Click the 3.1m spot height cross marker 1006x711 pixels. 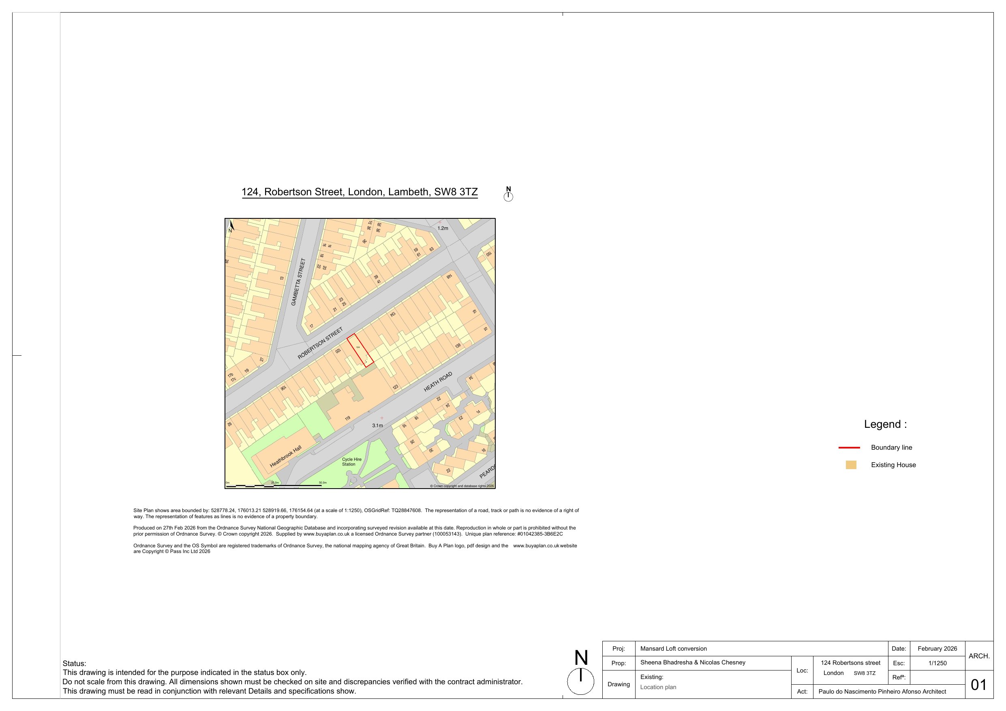coord(382,418)
